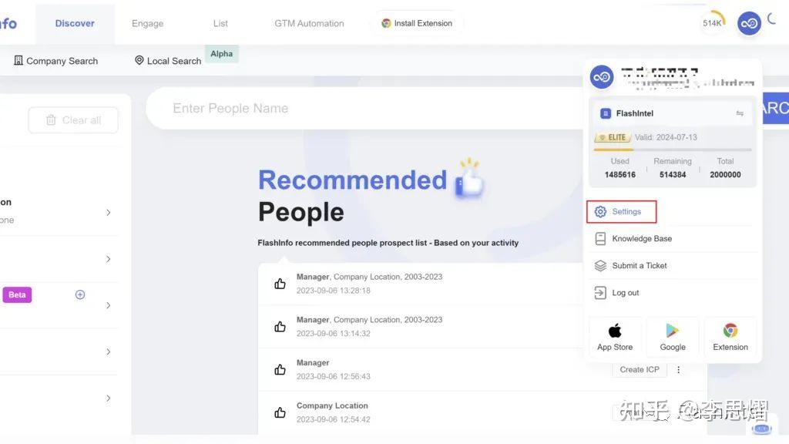Click the ELITE credits usage progress bar
The height and width of the screenshot is (444, 789).
coord(671,149)
